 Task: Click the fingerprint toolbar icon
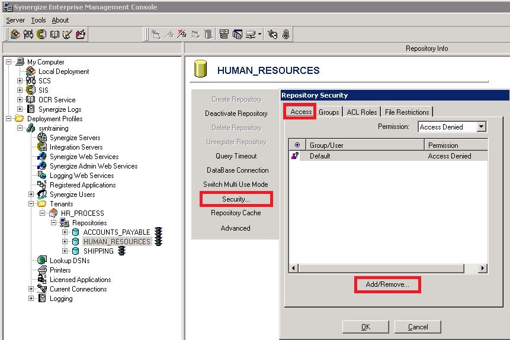[286, 34]
